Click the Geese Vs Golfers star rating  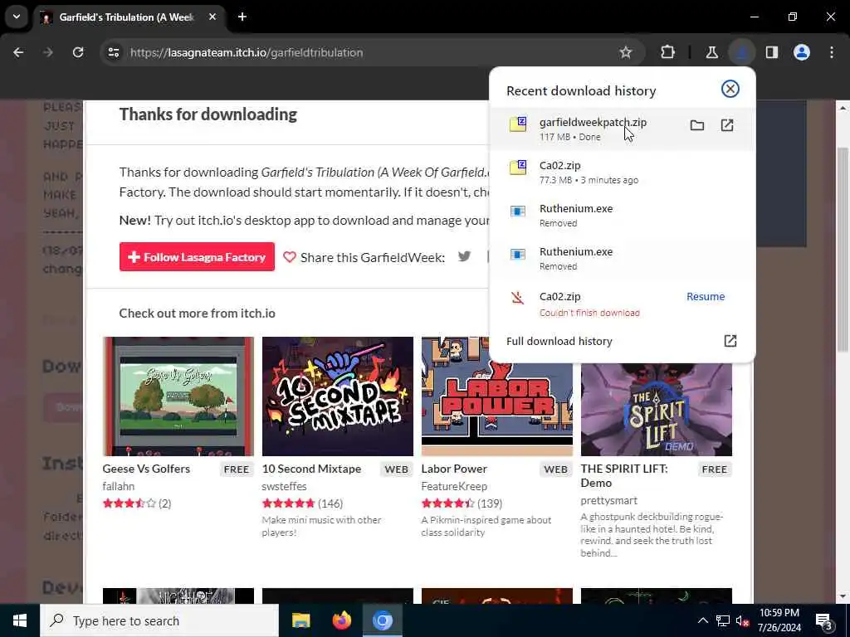(x=129, y=503)
